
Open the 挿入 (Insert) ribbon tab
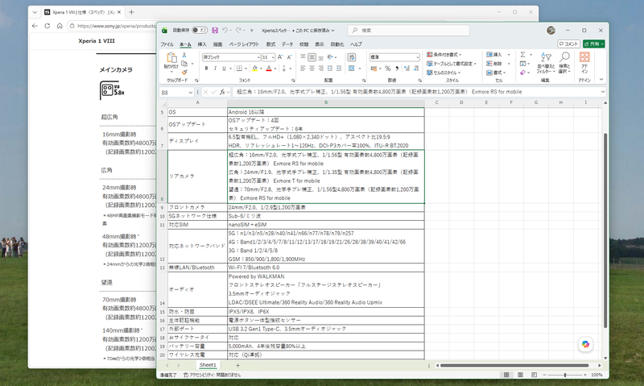click(x=202, y=44)
